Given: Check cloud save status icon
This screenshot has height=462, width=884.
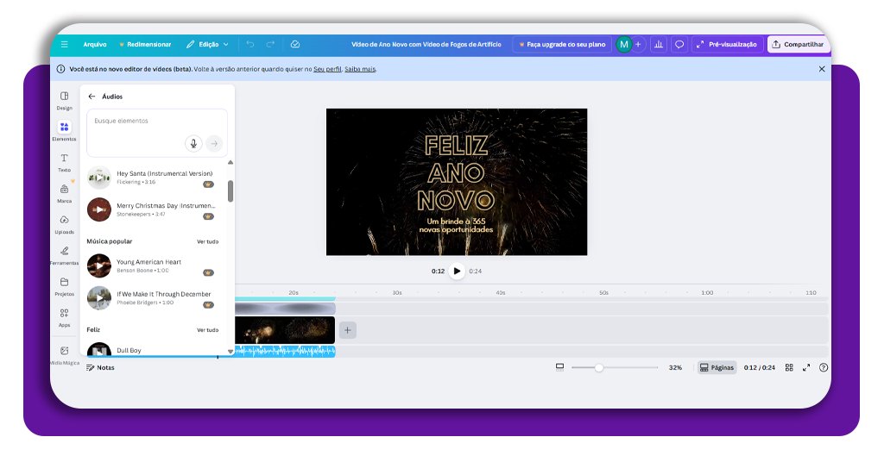Looking at the screenshot, I should 295,45.
